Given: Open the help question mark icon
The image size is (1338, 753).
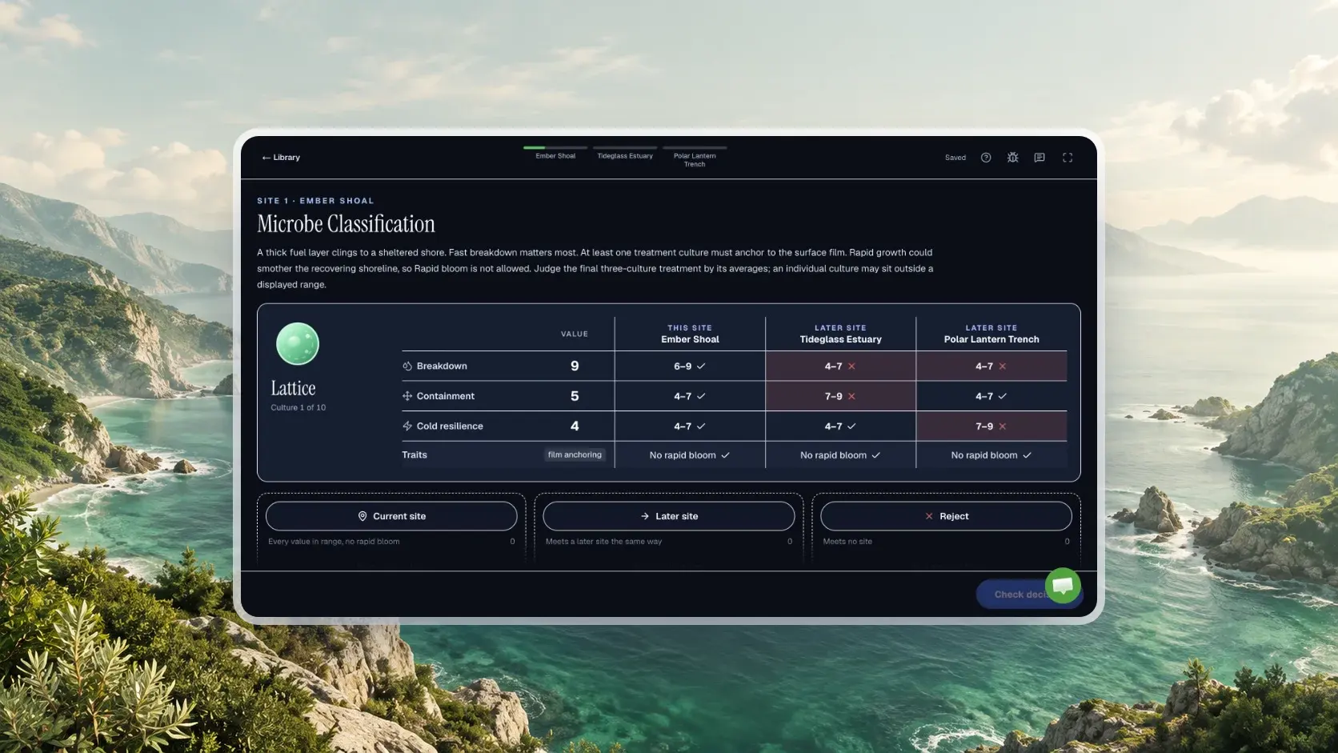Looking at the screenshot, I should [x=986, y=158].
